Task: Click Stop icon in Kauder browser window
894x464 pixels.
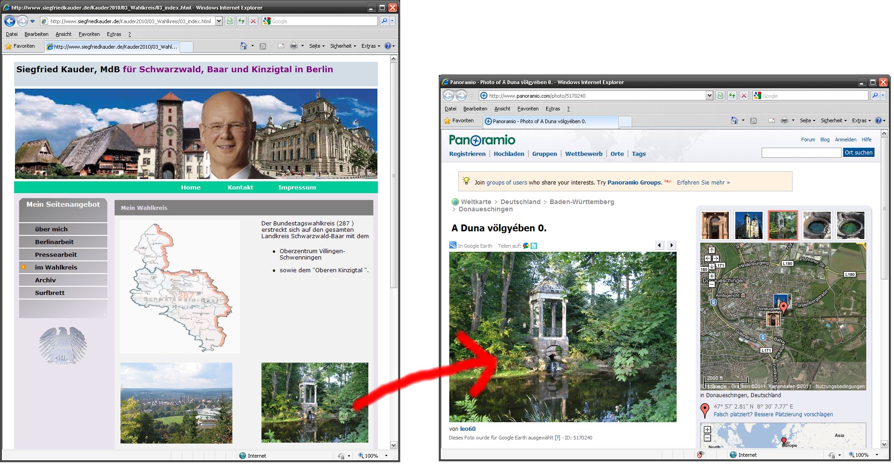Action: [x=253, y=21]
